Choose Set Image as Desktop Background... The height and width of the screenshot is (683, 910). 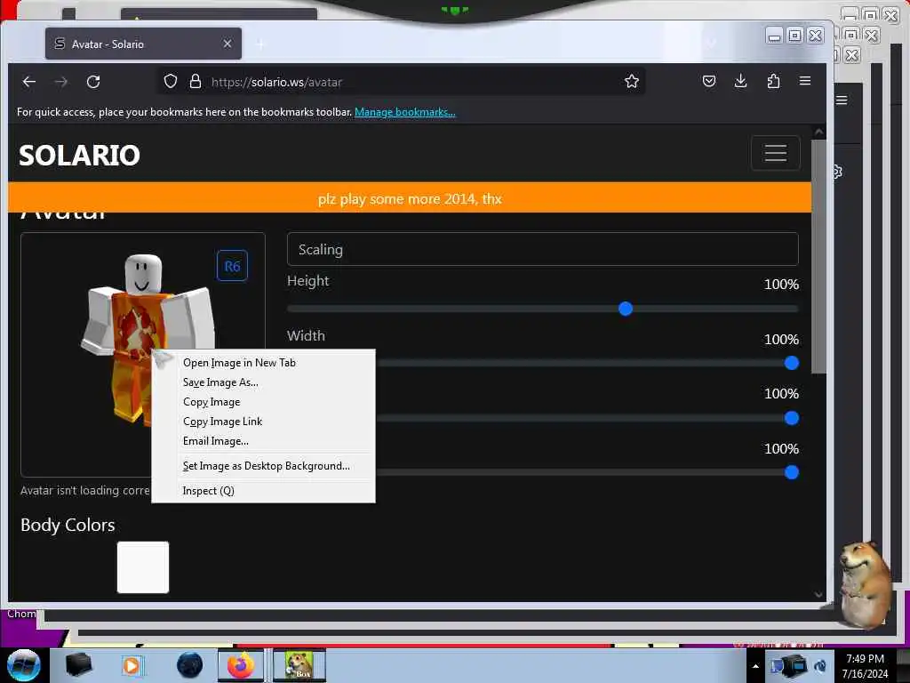(263, 466)
